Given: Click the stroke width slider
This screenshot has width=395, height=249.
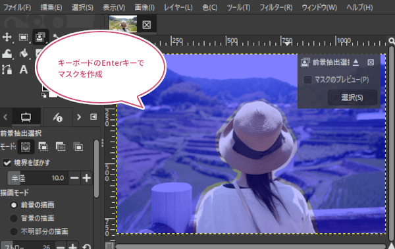Looking at the screenshot, I should coord(28,246).
